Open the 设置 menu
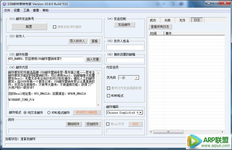 click(16, 10)
